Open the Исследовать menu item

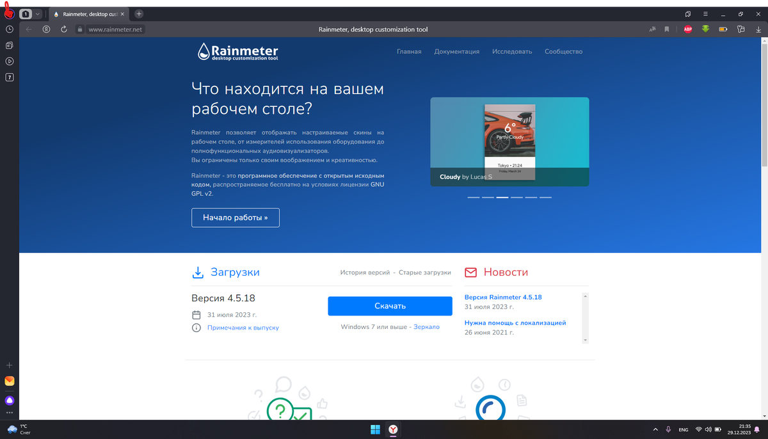(x=512, y=52)
